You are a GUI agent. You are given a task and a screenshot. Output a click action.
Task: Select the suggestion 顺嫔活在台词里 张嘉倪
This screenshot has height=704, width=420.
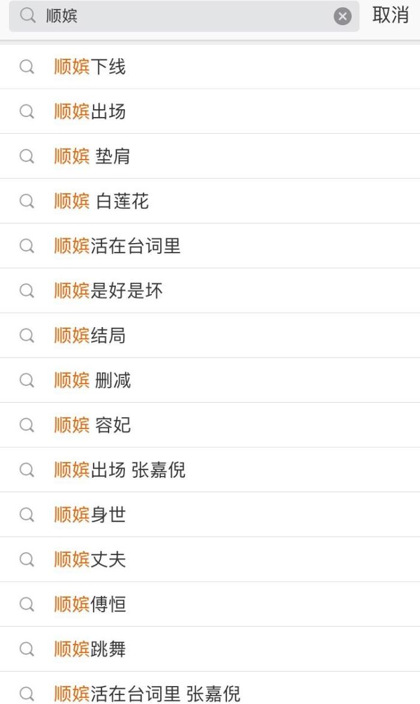148,693
